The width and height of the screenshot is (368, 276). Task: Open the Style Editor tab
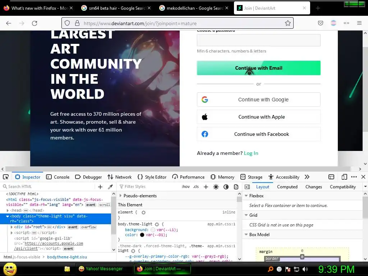[152, 177]
